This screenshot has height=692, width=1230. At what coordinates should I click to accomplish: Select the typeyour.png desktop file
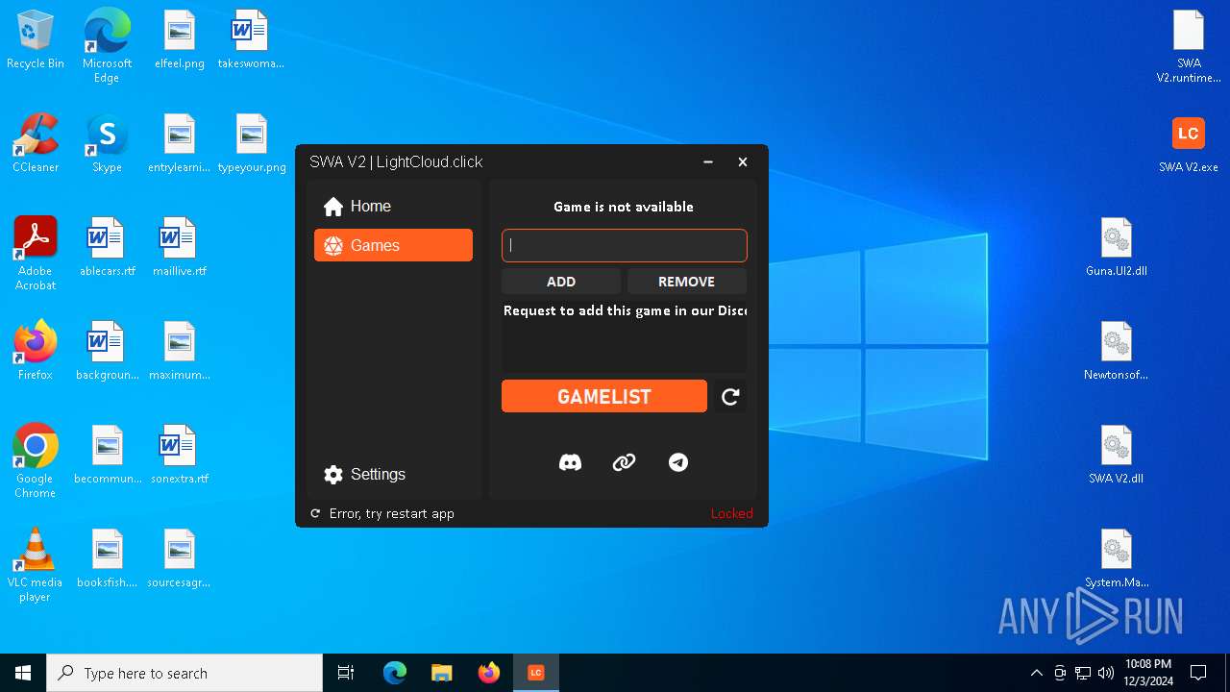(x=252, y=143)
